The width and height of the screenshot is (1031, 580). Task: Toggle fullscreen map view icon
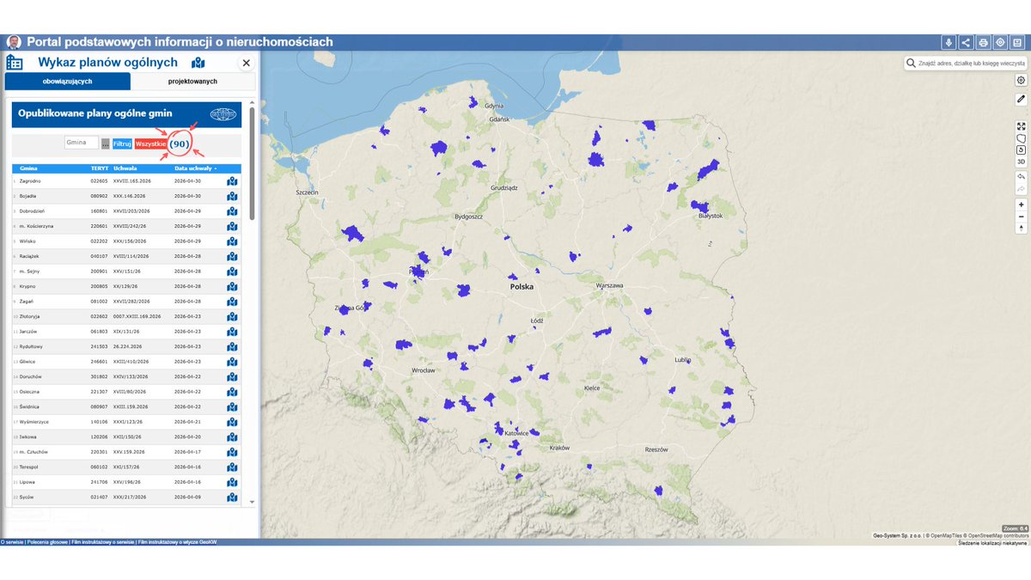[x=1021, y=125]
